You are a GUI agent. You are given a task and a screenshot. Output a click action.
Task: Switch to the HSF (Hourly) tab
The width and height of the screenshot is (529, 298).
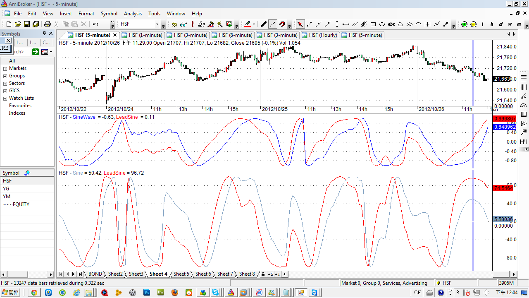pos(320,35)
